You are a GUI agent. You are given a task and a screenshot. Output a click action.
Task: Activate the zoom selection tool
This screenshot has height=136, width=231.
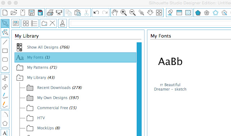click(141, 13)
